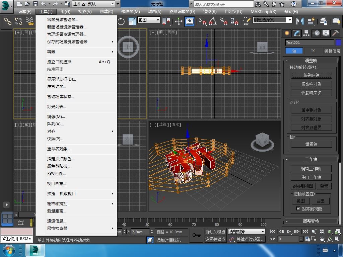Click the Redo arrow icon
The image size is (343, 257).
(x=55, y=4)
